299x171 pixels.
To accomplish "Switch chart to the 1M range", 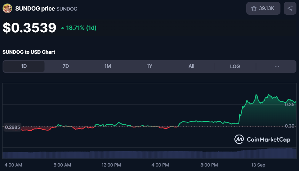I will [107, 66].
